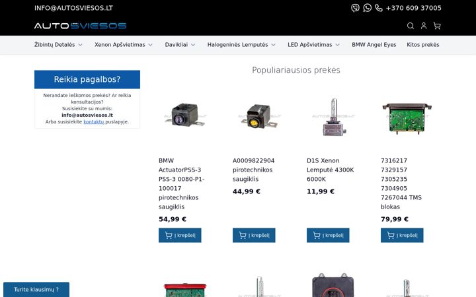
Task: Add A0009822904 pirotechnikos saugiklis to cart
Action: click(254, 235)
